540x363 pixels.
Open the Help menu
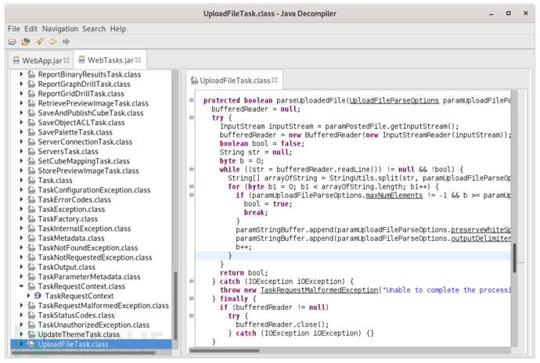coord(117,29)
